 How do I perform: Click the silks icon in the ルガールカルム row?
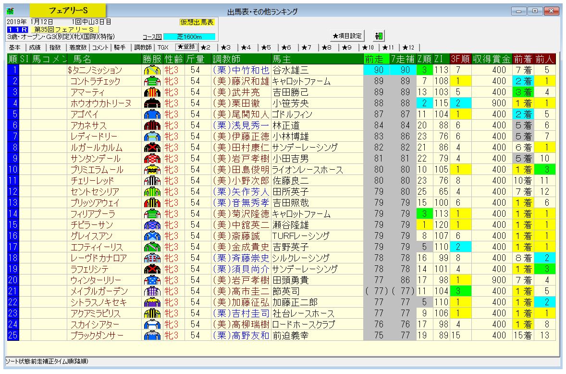[152, 147]
